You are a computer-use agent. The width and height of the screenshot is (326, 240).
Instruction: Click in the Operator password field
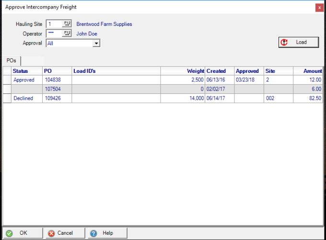[54, 34]
